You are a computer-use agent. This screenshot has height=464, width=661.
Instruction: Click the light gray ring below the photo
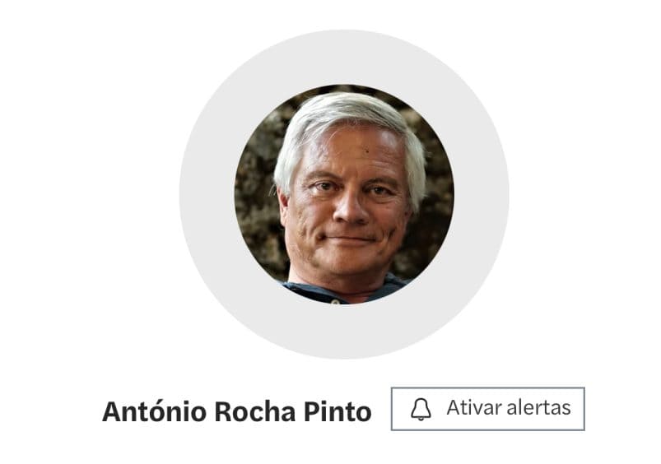point(344,332)
